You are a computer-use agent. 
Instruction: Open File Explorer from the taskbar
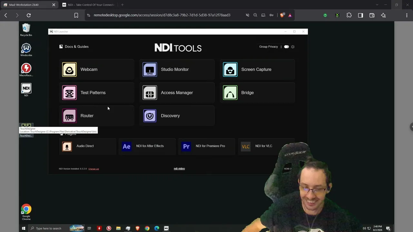(x=118, y=228)
